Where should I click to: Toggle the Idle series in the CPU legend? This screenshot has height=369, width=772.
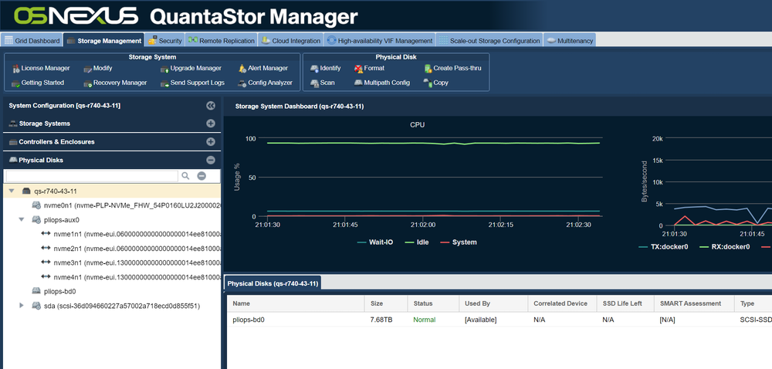pos(417,242)
